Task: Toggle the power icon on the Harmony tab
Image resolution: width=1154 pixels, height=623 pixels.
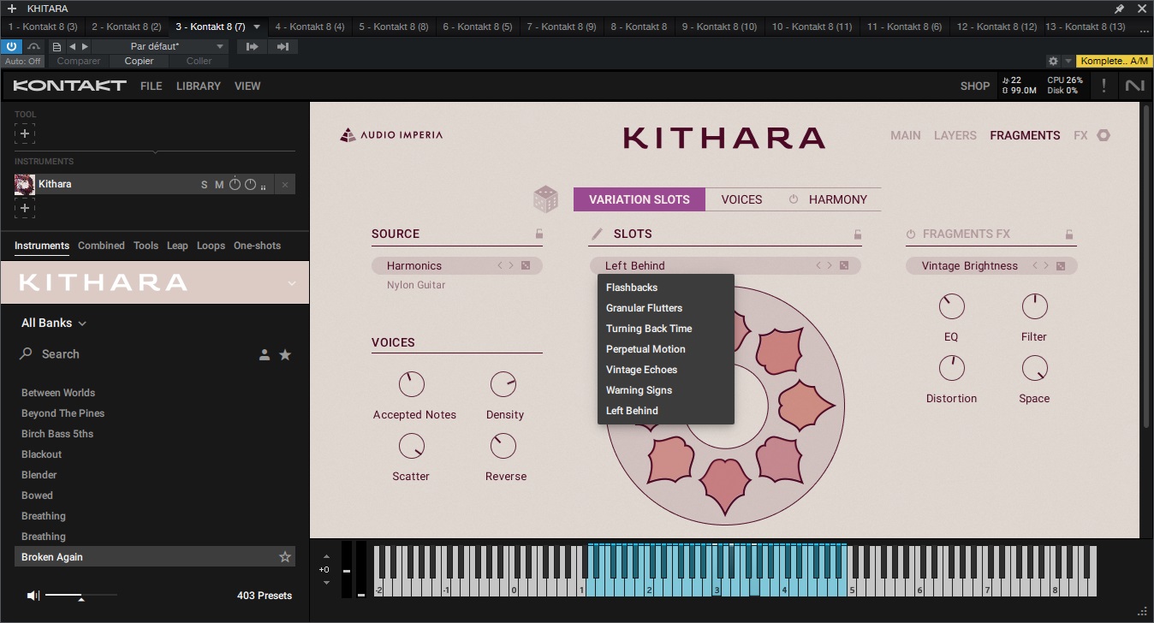Action: point(792,199)
